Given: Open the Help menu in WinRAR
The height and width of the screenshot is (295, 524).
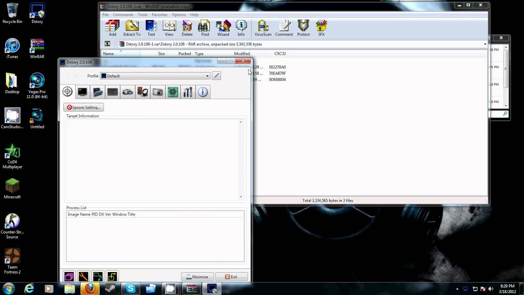Looking at the screenshot, I should coord(194,15).
